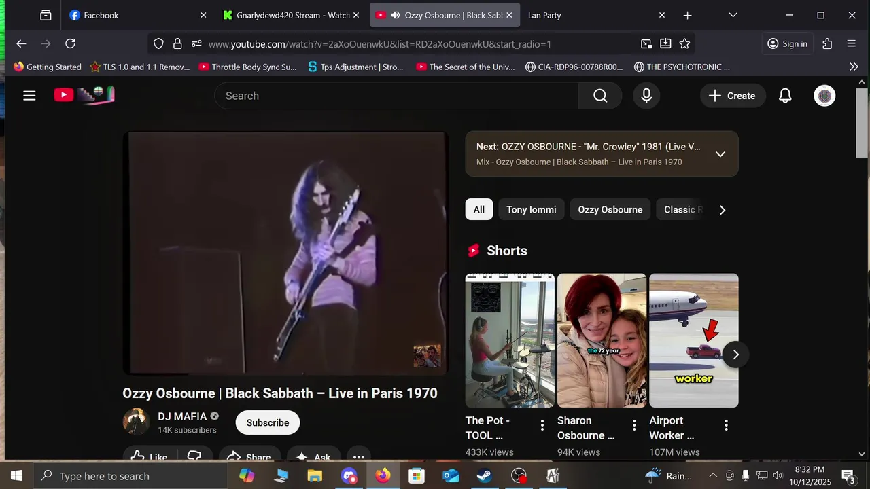Open more options for Airport Worker short
The height and width of the screenshot is (489, 870).
tap(726, 425)
